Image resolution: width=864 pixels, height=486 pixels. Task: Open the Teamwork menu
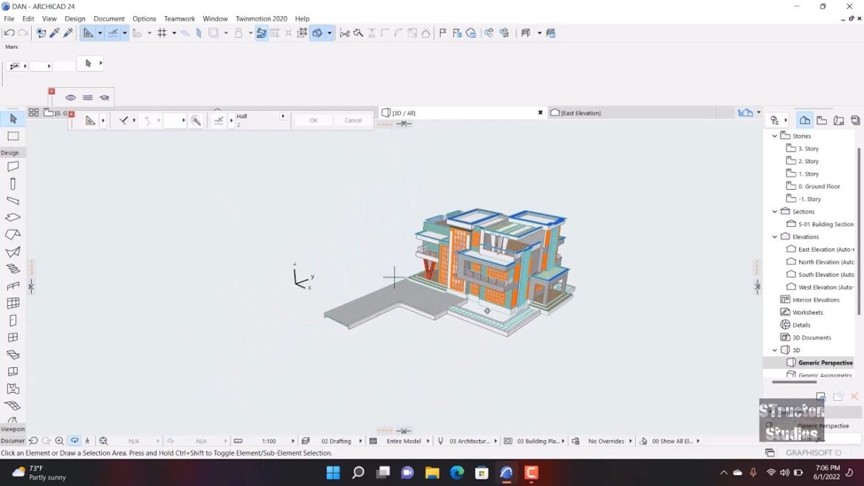(x=179, y=18)
